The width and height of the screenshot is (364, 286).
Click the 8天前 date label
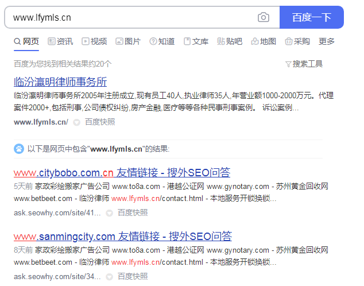click(x=23, y=250)
